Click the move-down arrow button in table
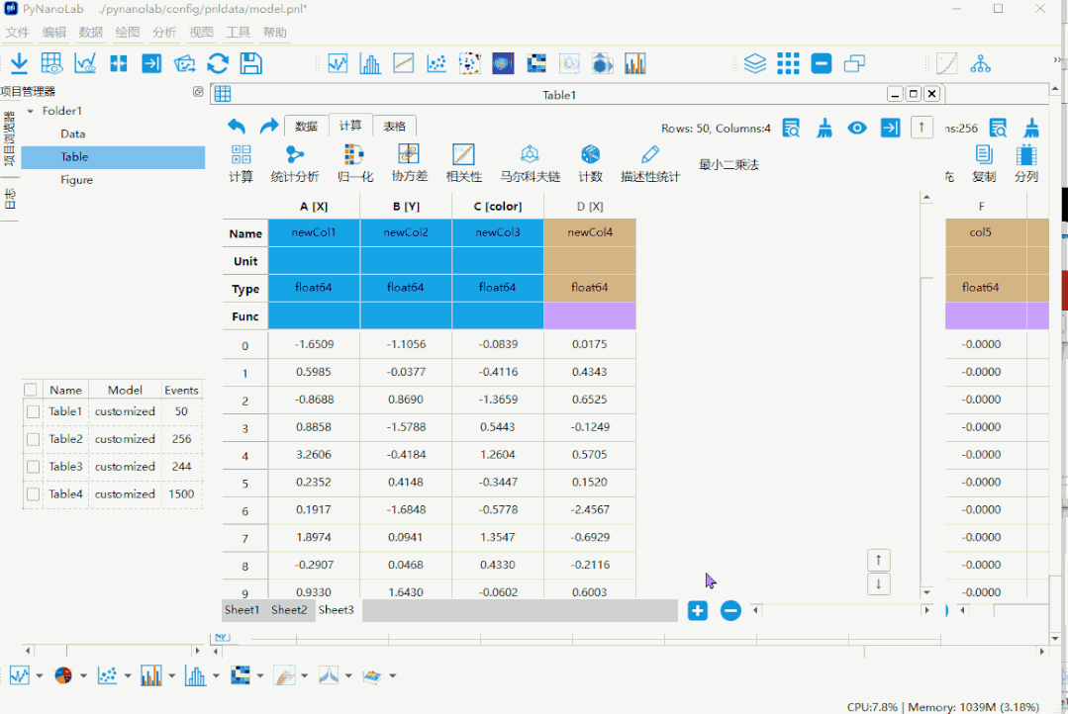The height and width of the screenshot is (714, 1068). point(879,584)
